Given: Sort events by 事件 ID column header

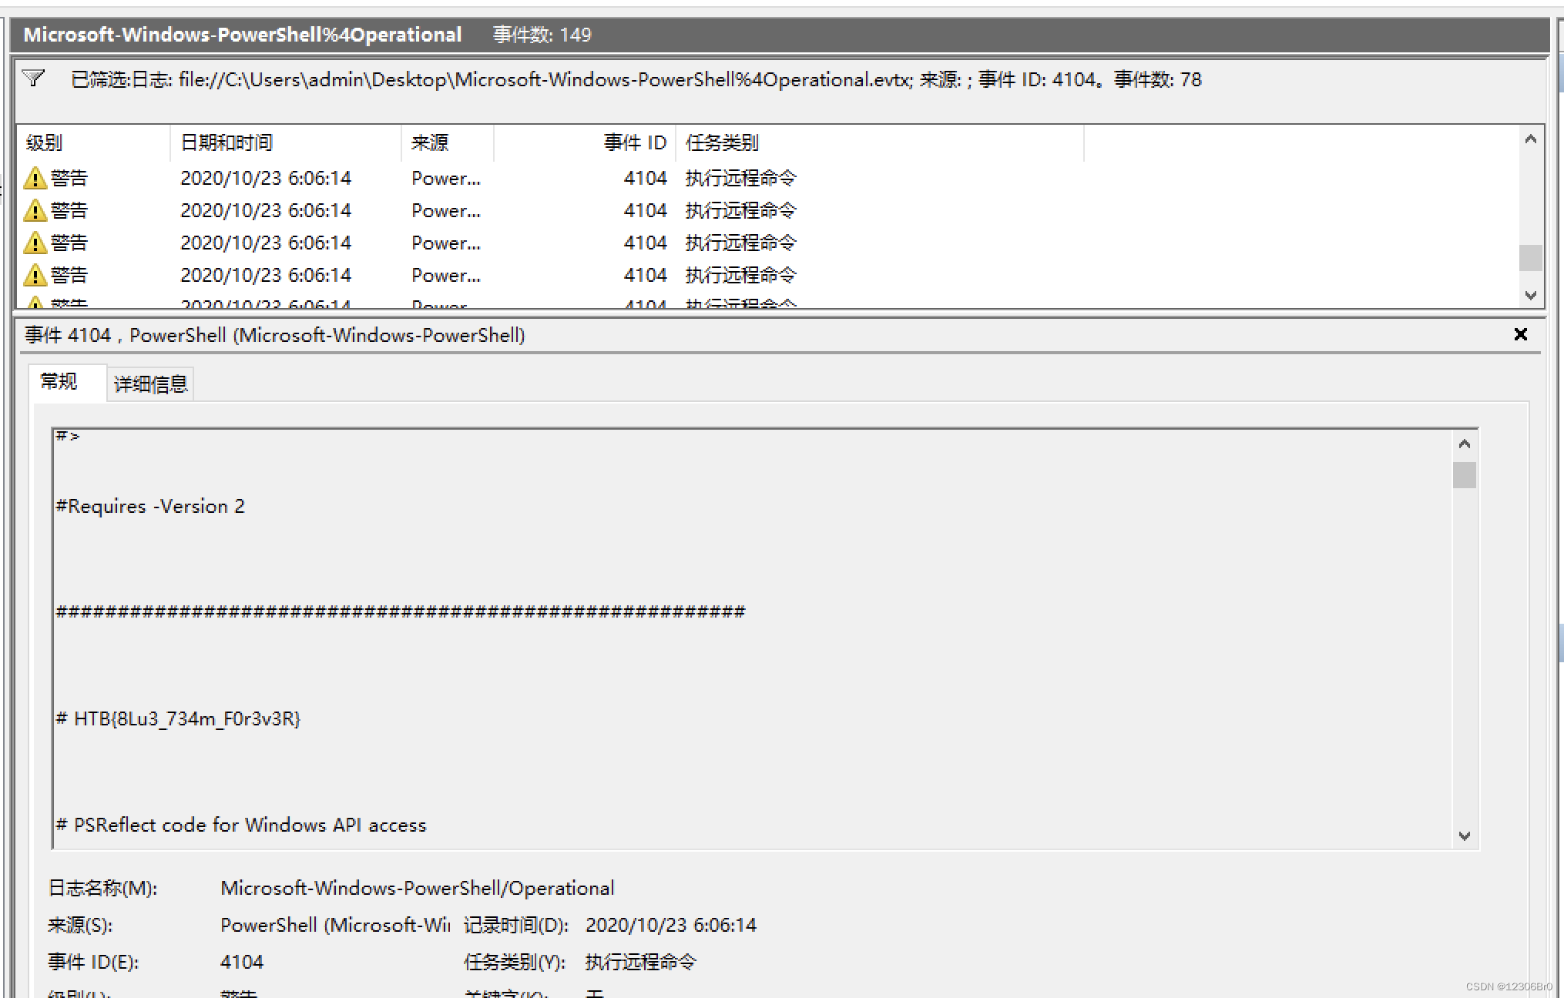Looking at the screenshot, I should 584,142.
